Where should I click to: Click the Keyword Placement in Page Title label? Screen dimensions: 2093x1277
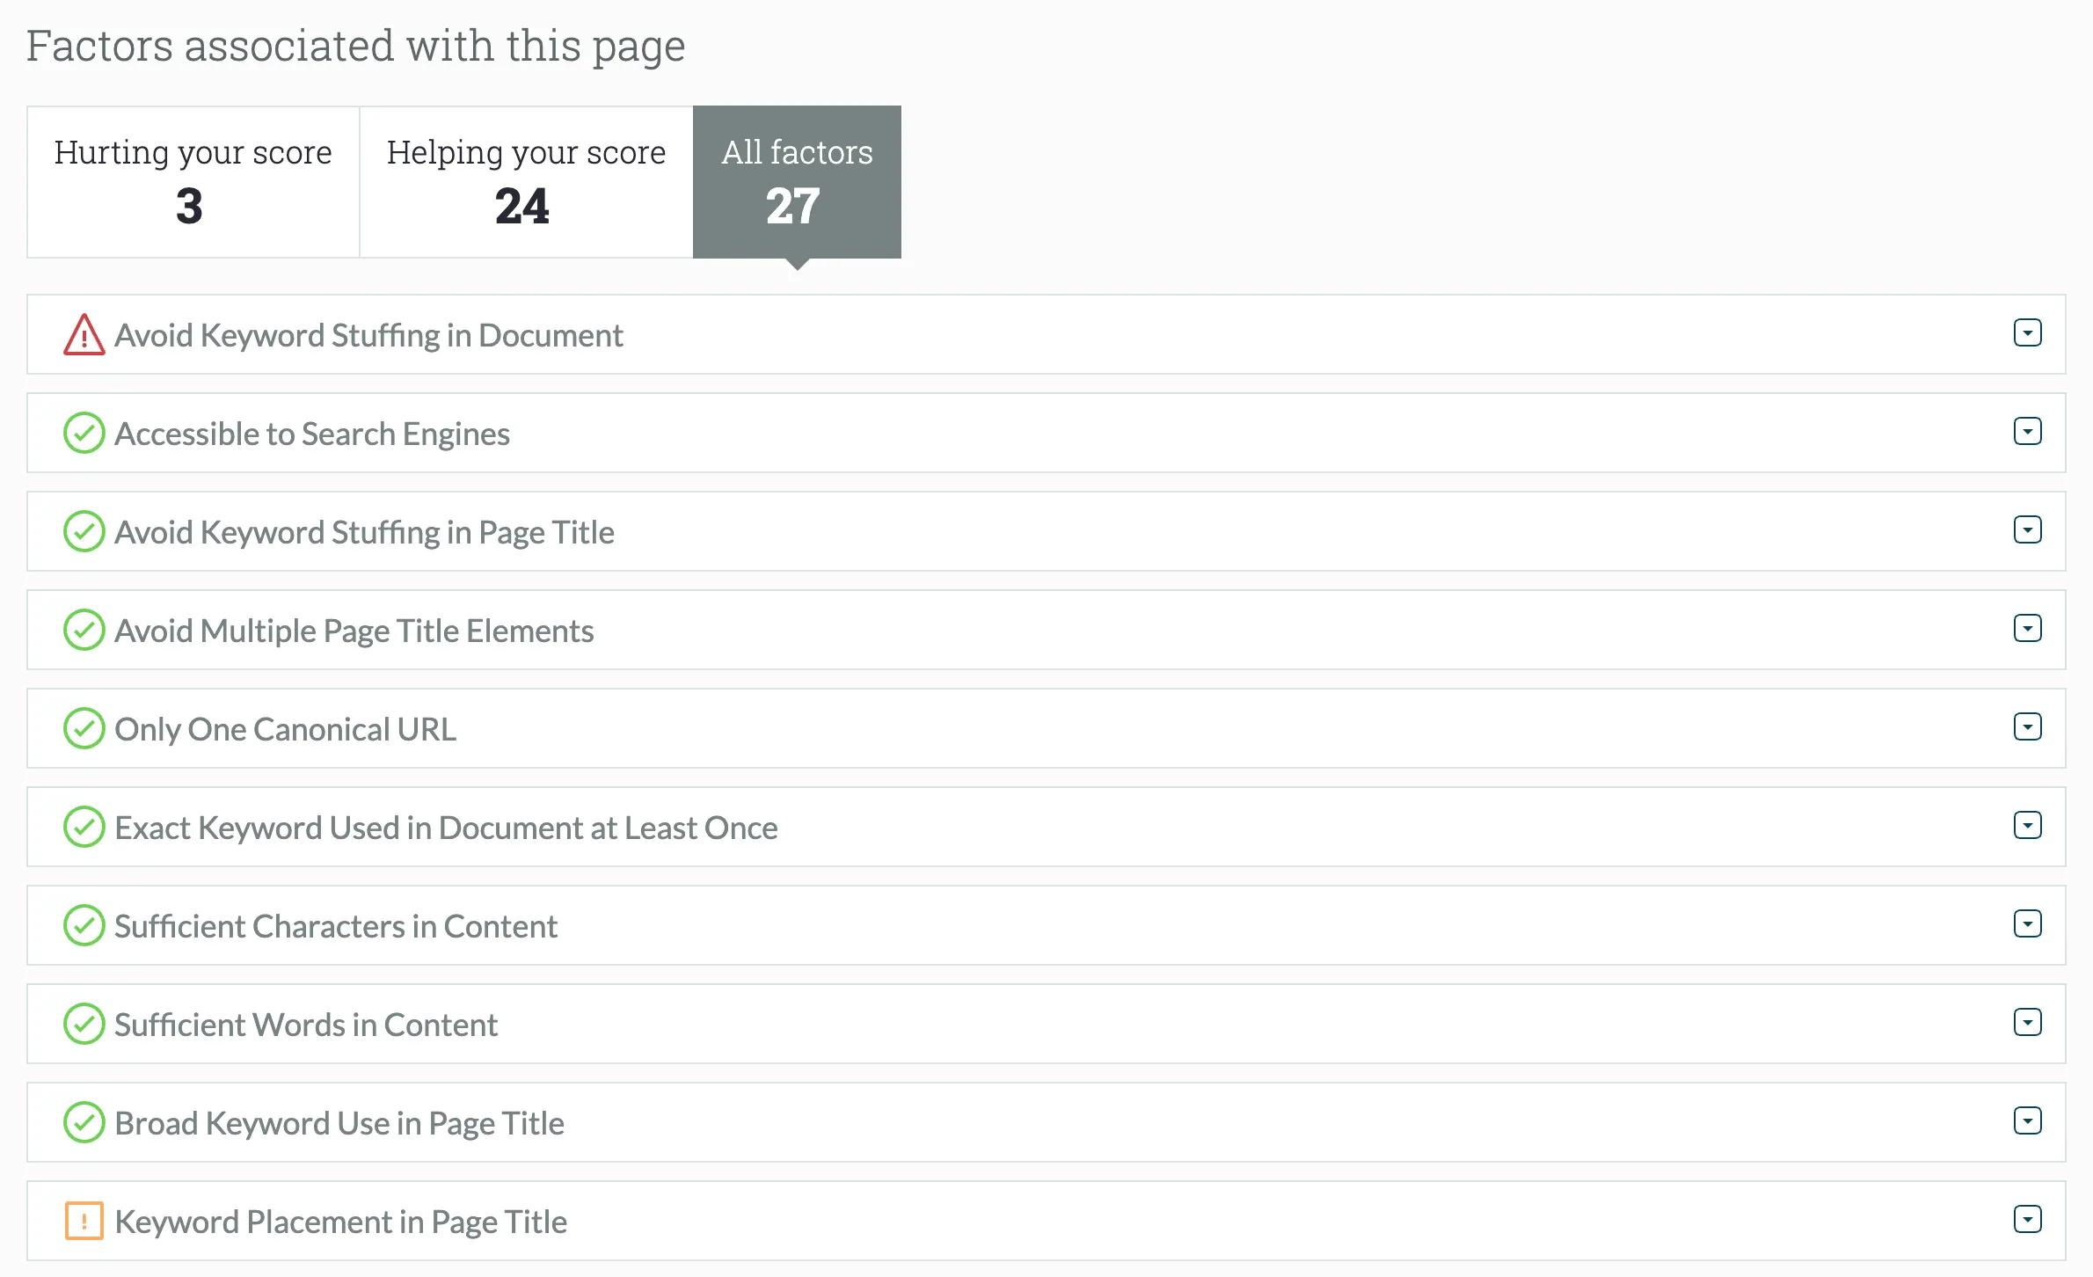(341, 1222)
